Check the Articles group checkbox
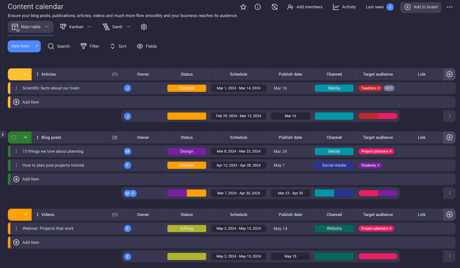 point(14,74)
